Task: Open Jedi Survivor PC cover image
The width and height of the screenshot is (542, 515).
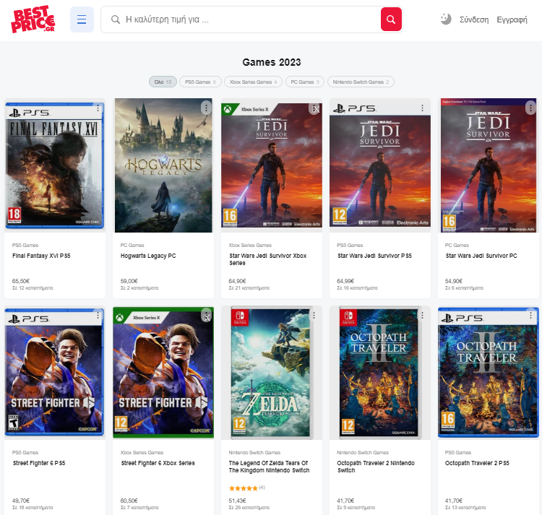Action: click(x=488, y=165)
